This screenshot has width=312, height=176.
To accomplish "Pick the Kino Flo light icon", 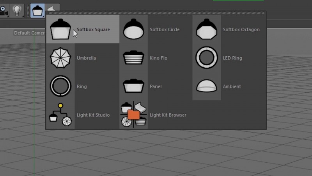I will tap(133, 58).
